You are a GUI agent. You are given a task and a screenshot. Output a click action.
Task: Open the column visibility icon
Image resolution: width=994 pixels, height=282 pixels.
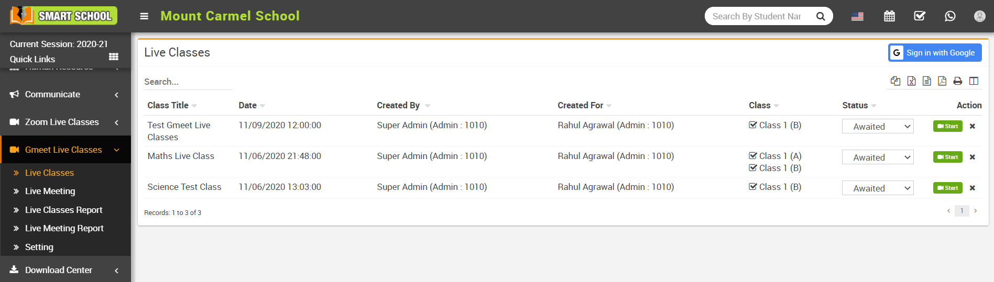tap(974, 81)
